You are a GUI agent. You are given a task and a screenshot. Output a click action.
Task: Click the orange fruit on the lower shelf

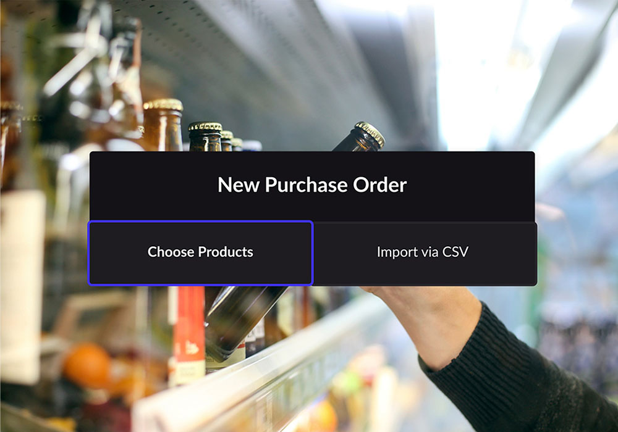click(87, 366)
